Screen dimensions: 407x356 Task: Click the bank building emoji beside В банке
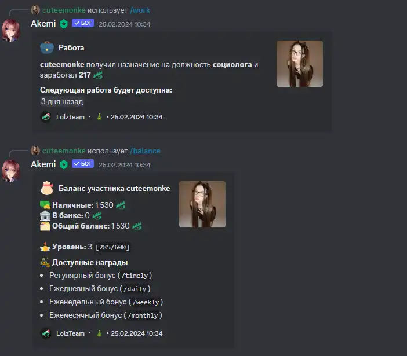point(45,215)
